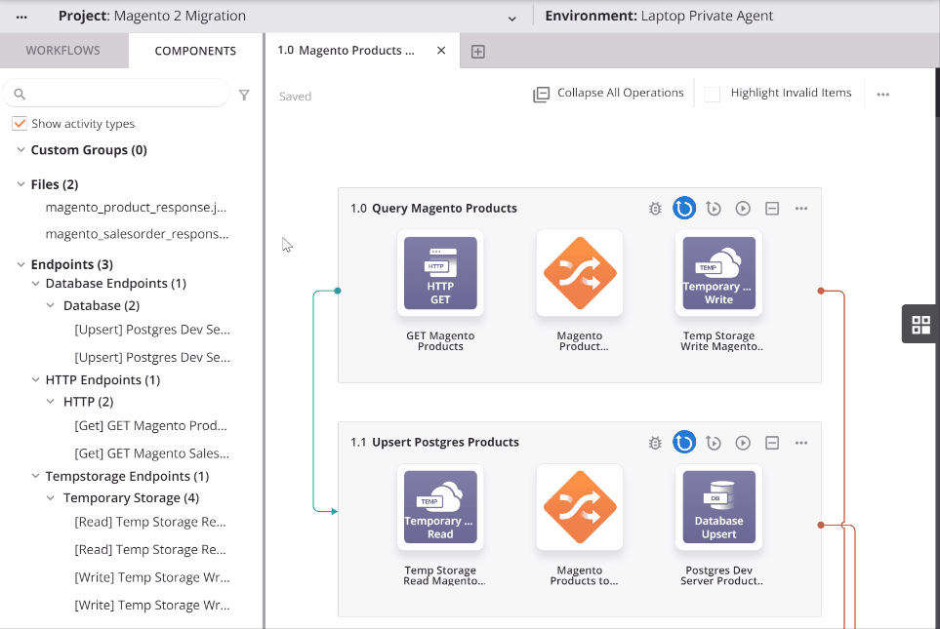Collapse the HTTP (2) node
The height and width of the screenshot is (629, 940).
coord(51,402)
